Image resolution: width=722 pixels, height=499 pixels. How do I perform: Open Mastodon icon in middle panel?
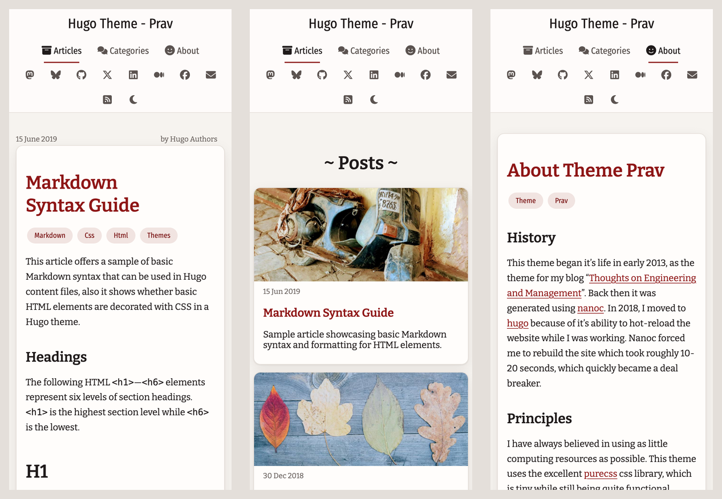coord(270,75)
